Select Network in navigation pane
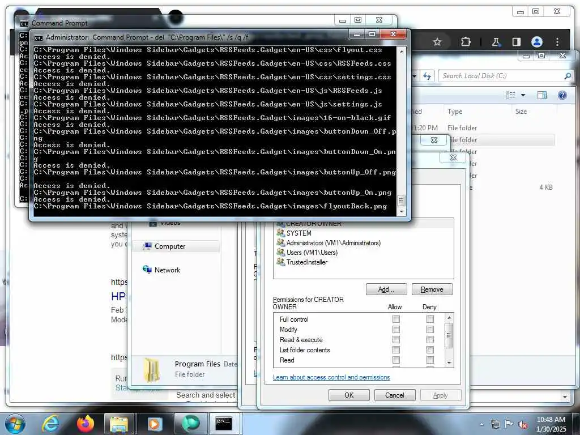Viewport: 580px width, 435px height. 167,270
